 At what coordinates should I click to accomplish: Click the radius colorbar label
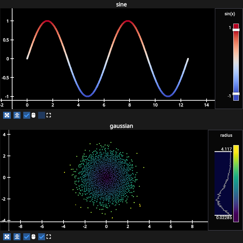pos(226,135)
